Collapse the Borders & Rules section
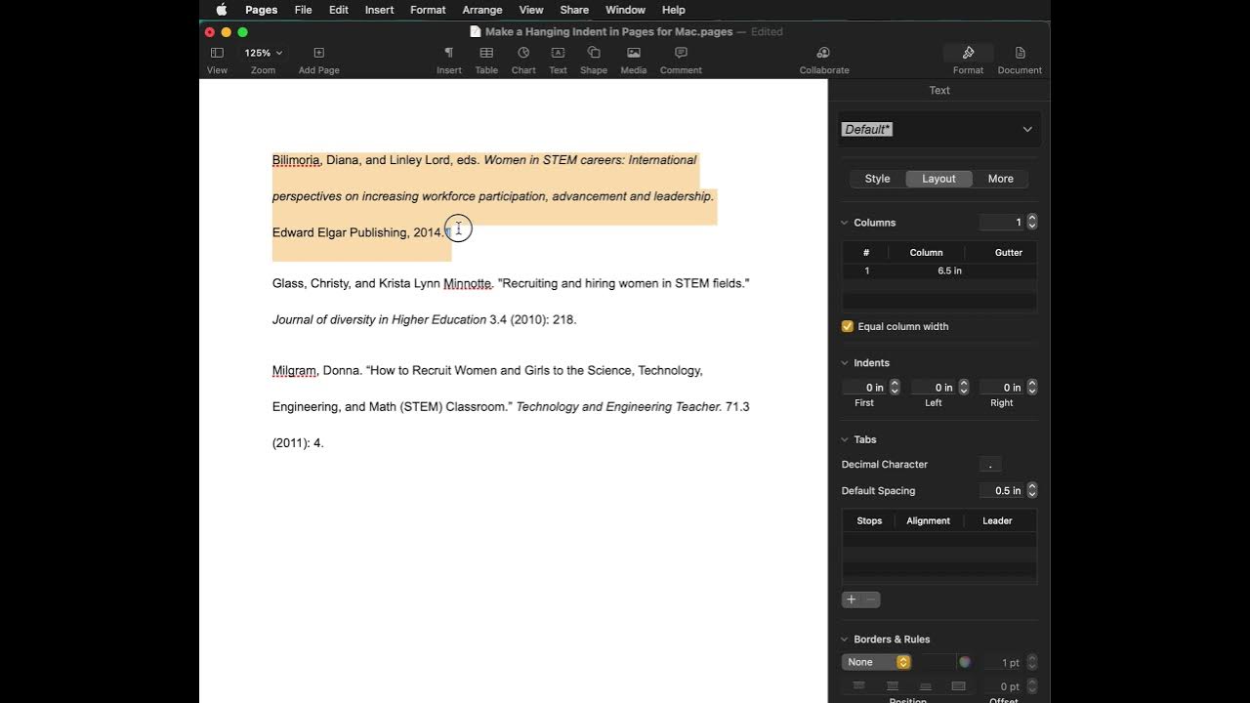Image resolution: width=1250 pixels, height=703 pixels. pyautogui.click(x=845, y=640)
